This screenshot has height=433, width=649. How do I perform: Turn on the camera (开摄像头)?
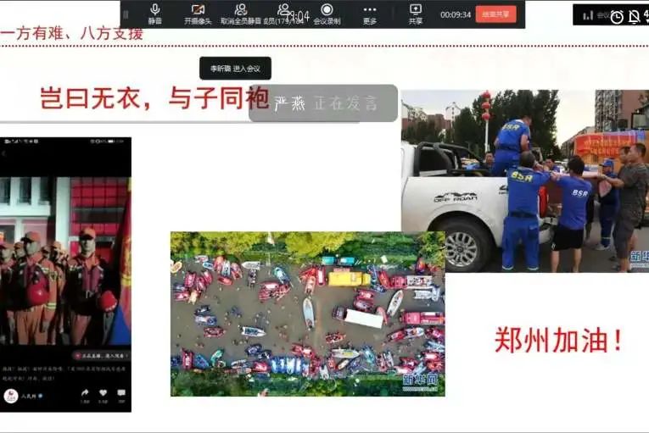pos(198,14)
